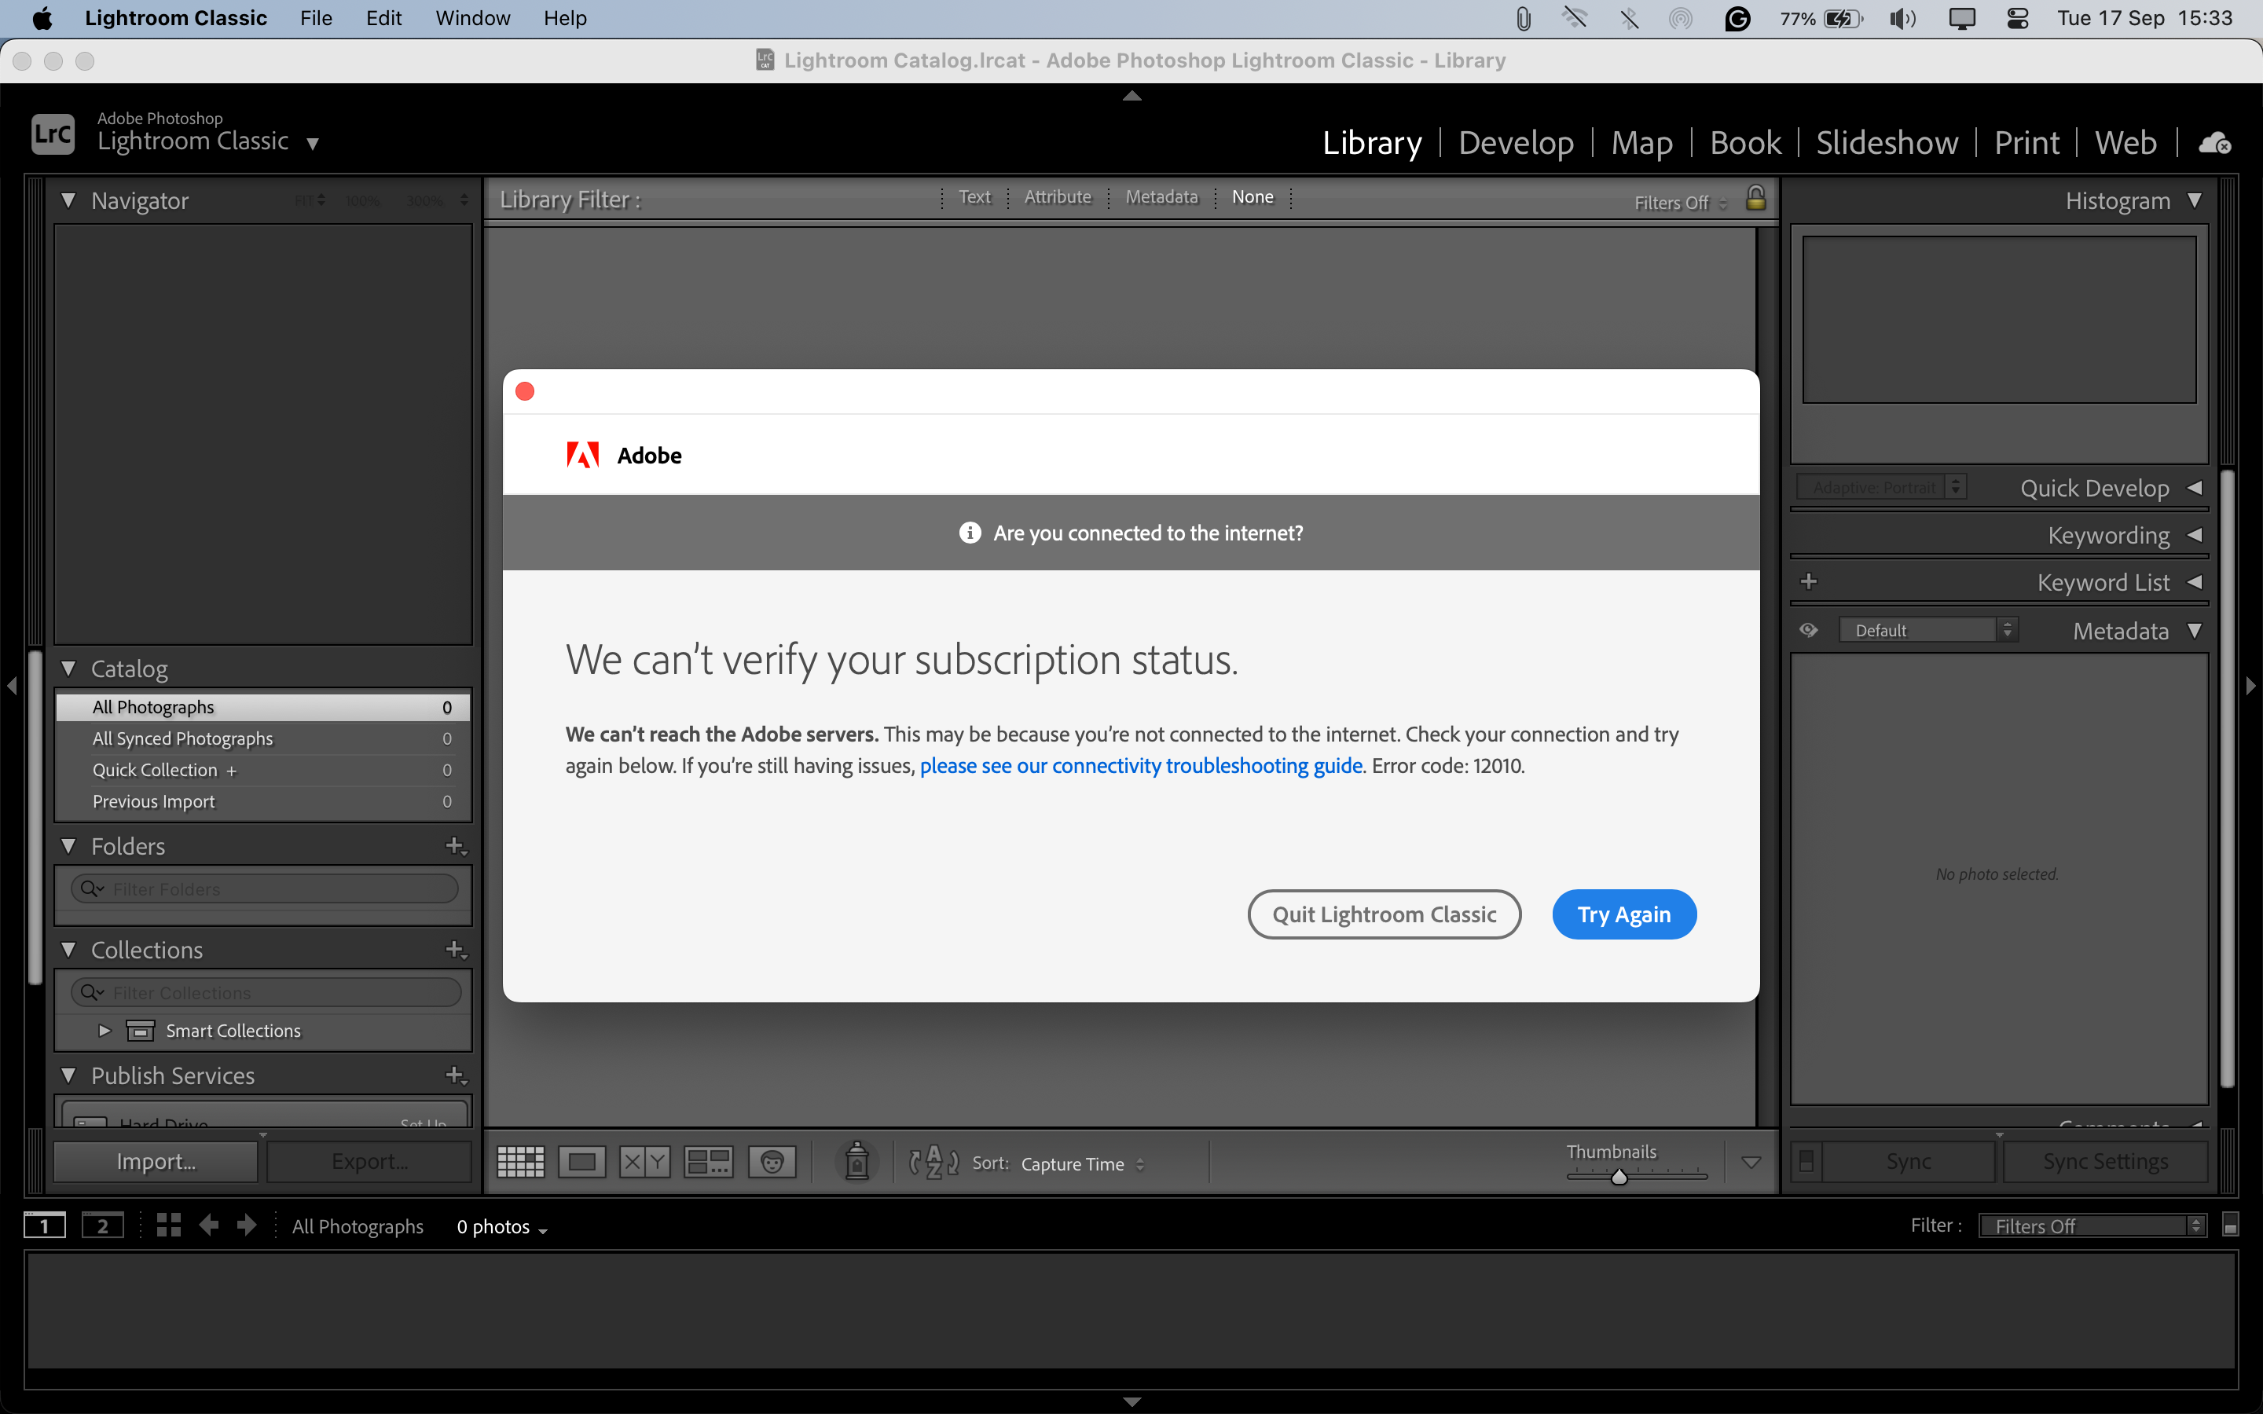Hide the left panel group arrow
Image resolution: width=2263 pixels, height=1414 pixels.
pyautogui.click(x=12, y=686)
